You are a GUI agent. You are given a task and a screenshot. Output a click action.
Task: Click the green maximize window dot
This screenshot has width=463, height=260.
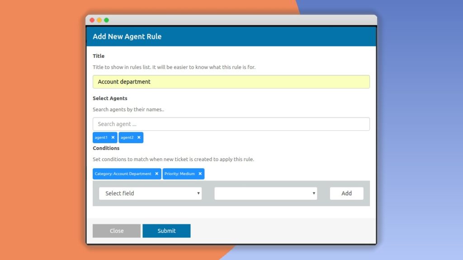[x=107, y=20]
